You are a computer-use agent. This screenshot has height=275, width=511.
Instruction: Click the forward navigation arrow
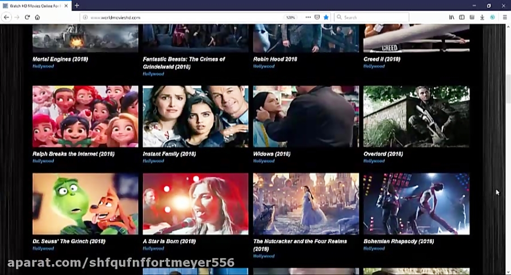coord(17,17)
